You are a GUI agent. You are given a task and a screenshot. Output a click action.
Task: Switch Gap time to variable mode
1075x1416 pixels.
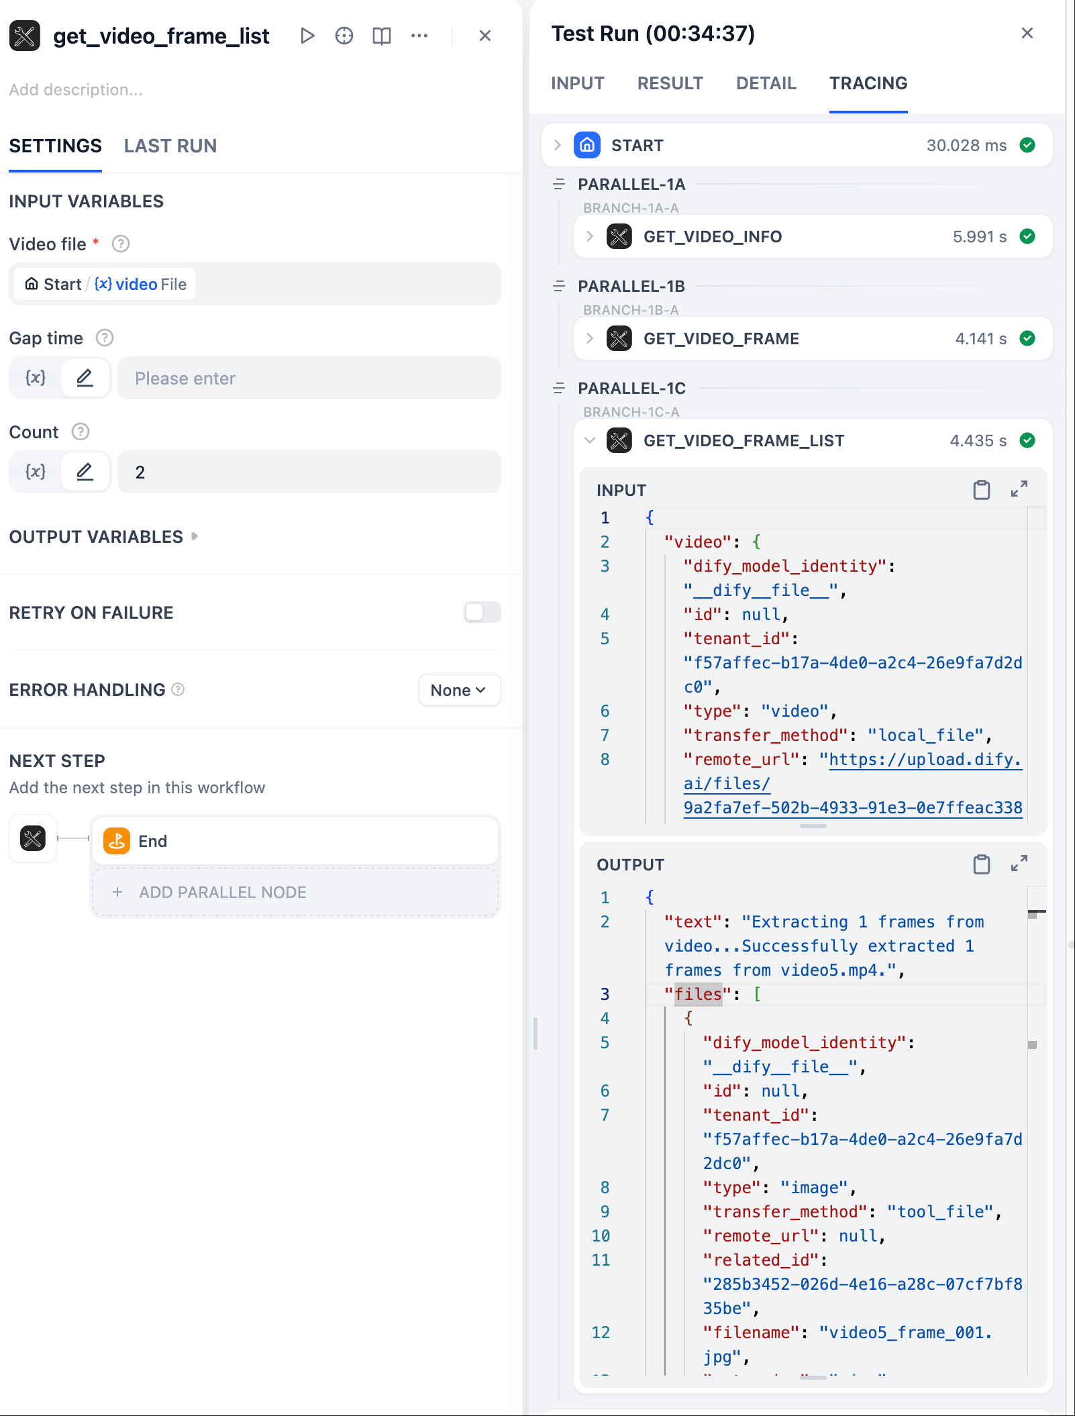[36, 378]
